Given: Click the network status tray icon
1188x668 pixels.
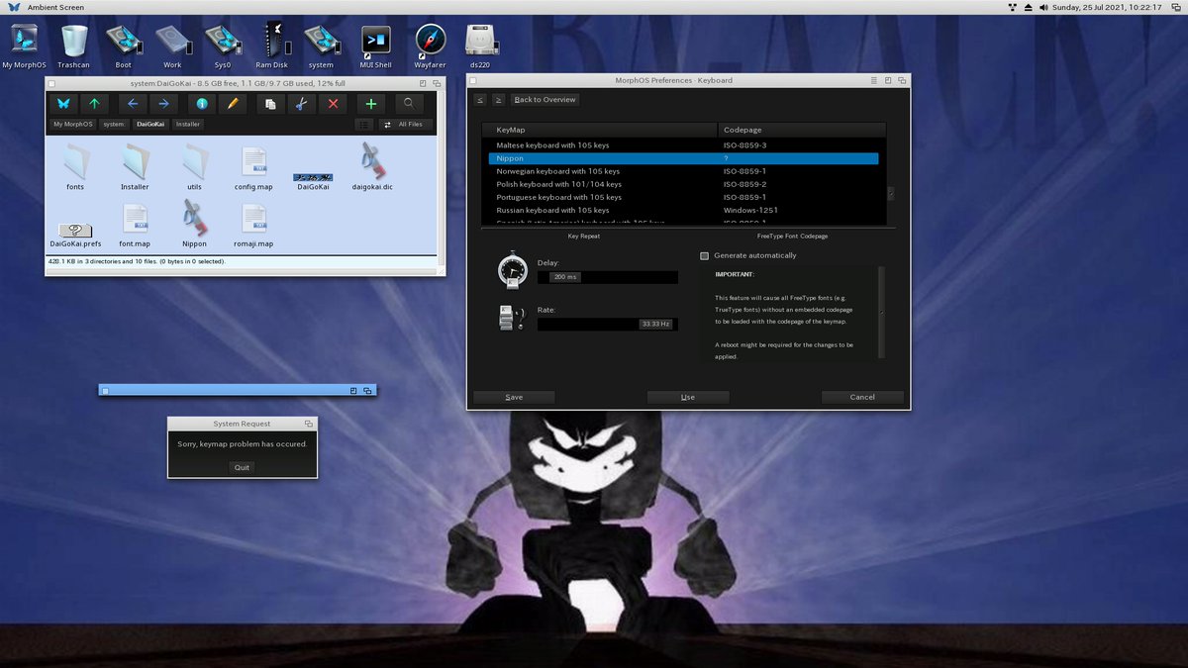Looking at the screenshot, I should click(x=1013, y=7).
